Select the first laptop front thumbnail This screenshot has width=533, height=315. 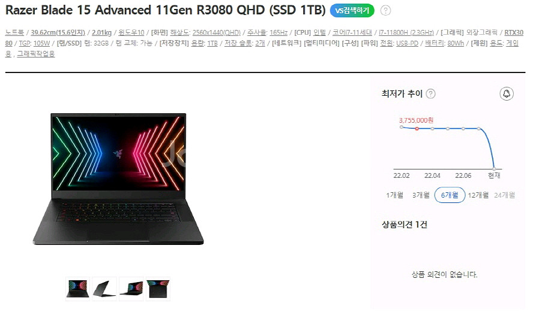click(x=77, y=289)
